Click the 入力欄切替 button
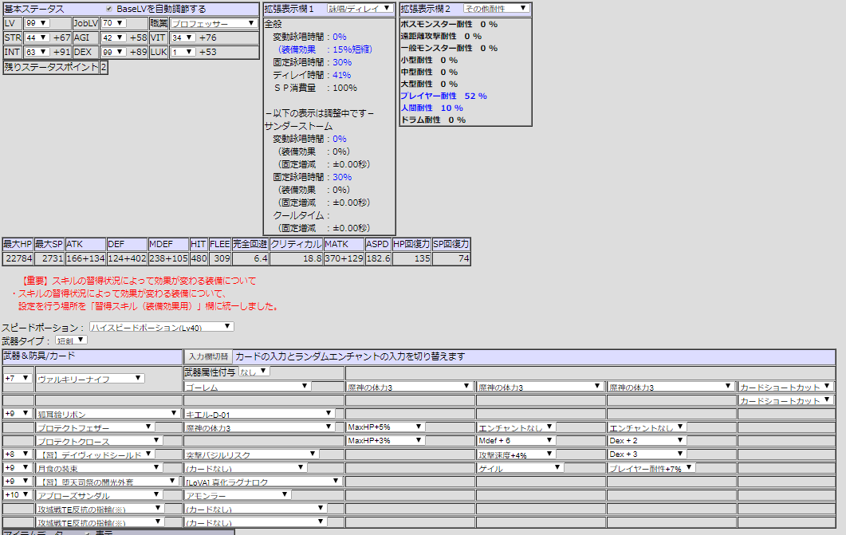 (208, 356)
